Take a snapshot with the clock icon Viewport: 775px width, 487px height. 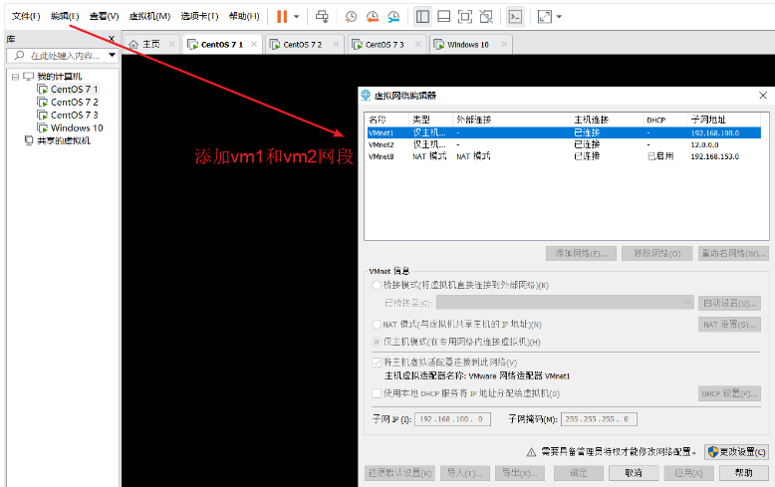[x=351, y=17]
